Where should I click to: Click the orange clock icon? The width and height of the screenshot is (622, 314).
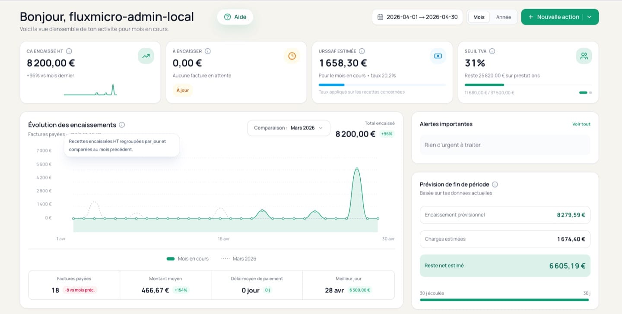coord(292,56)
